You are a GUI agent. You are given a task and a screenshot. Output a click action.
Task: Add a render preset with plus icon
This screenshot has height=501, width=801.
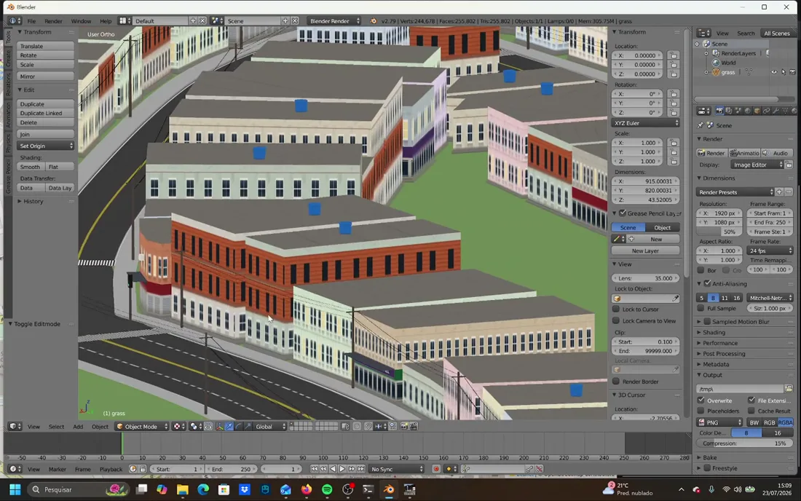pyautogui.click(x=779, y=192)
